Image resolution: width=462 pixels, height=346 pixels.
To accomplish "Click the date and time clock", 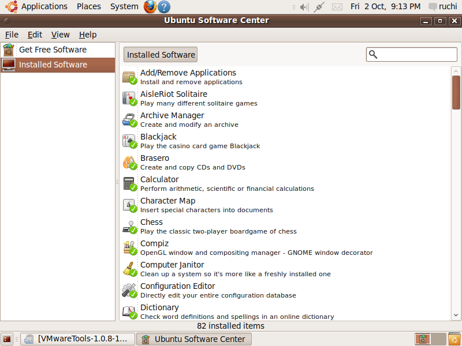I will pyautogui.click(x=385, y=6).
